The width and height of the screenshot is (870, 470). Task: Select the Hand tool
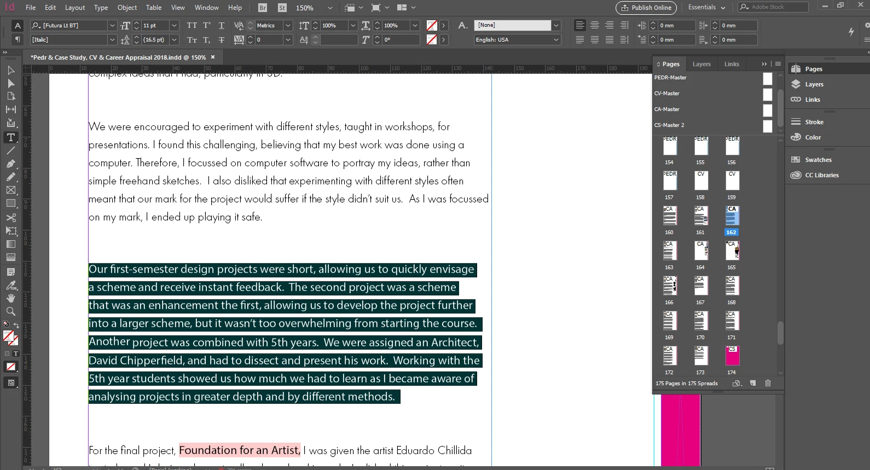[x=10, y=298]
